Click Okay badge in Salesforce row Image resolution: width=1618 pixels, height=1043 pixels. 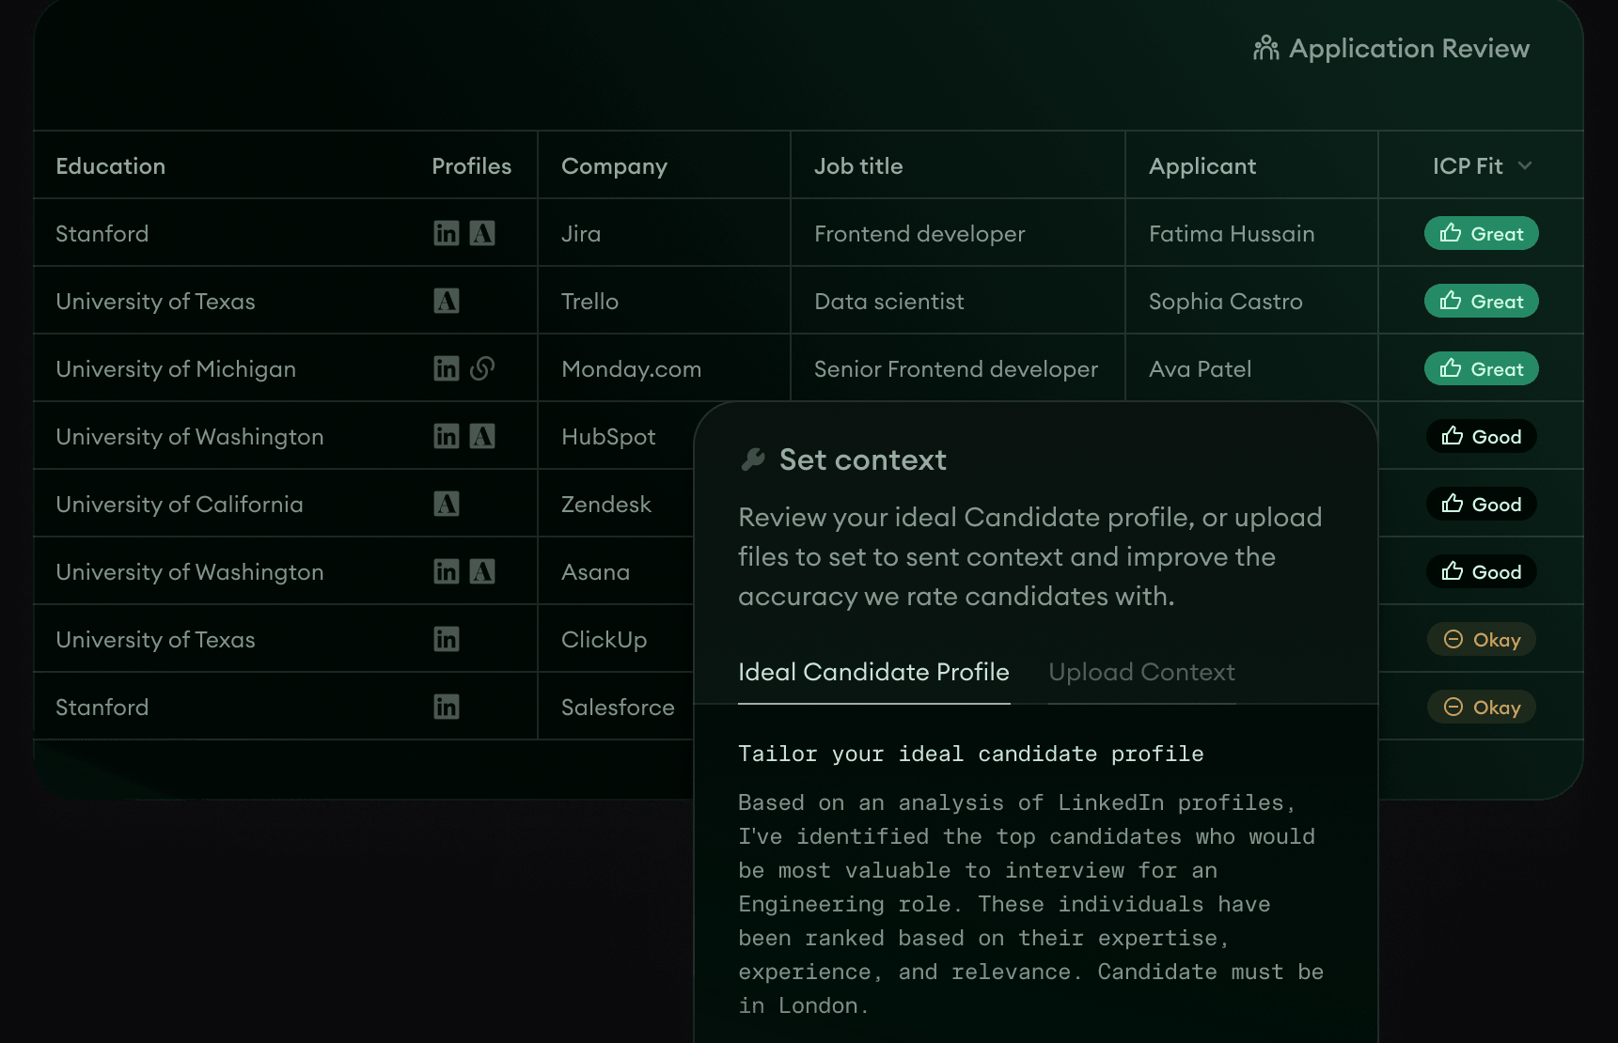coord(1481,707)
